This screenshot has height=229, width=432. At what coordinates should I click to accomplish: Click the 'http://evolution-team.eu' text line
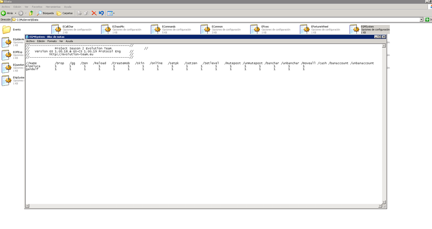pos(71,54)
